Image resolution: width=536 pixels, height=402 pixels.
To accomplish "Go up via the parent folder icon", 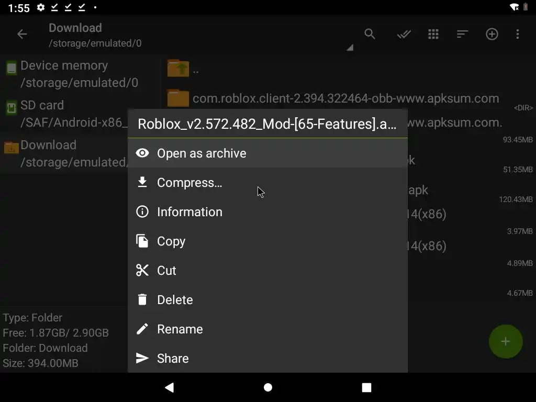I will tap(178, 68).
